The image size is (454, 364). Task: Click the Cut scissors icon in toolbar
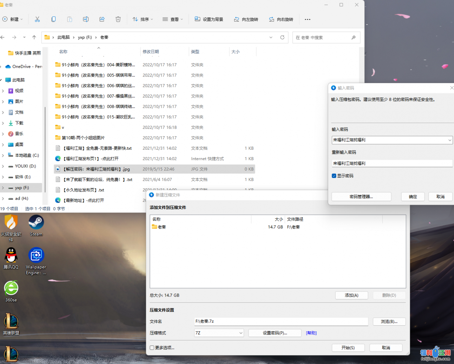[x=37, y=19]
